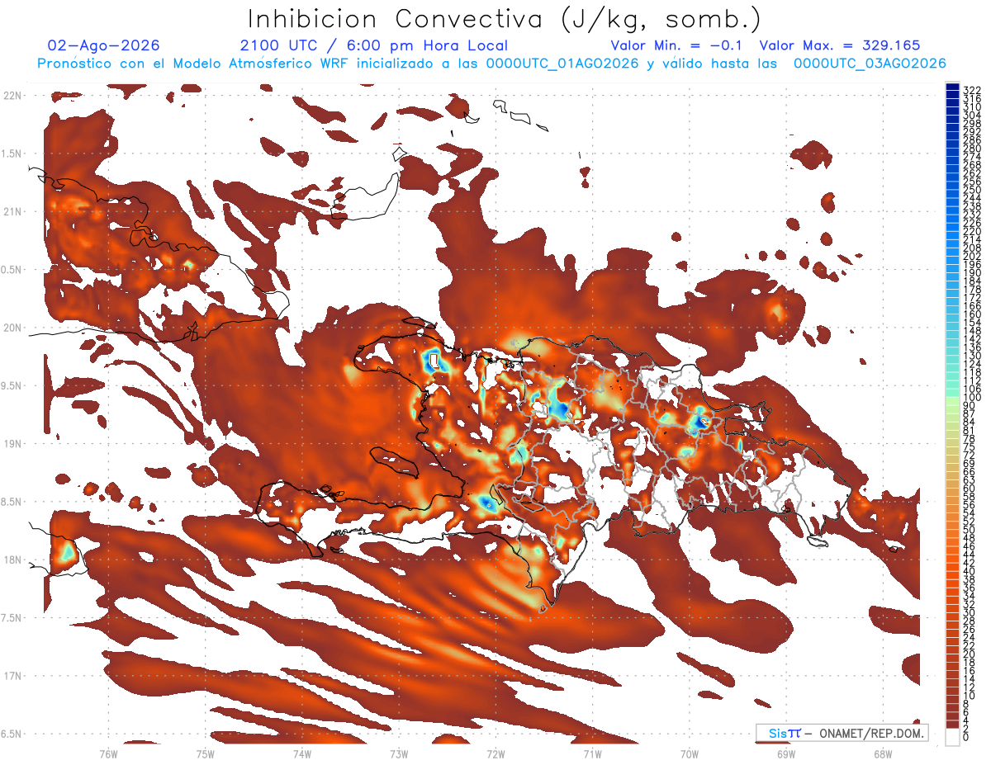Click the '50' colorbar value
This screenshot has width=991, height=765.
point(970,530)
